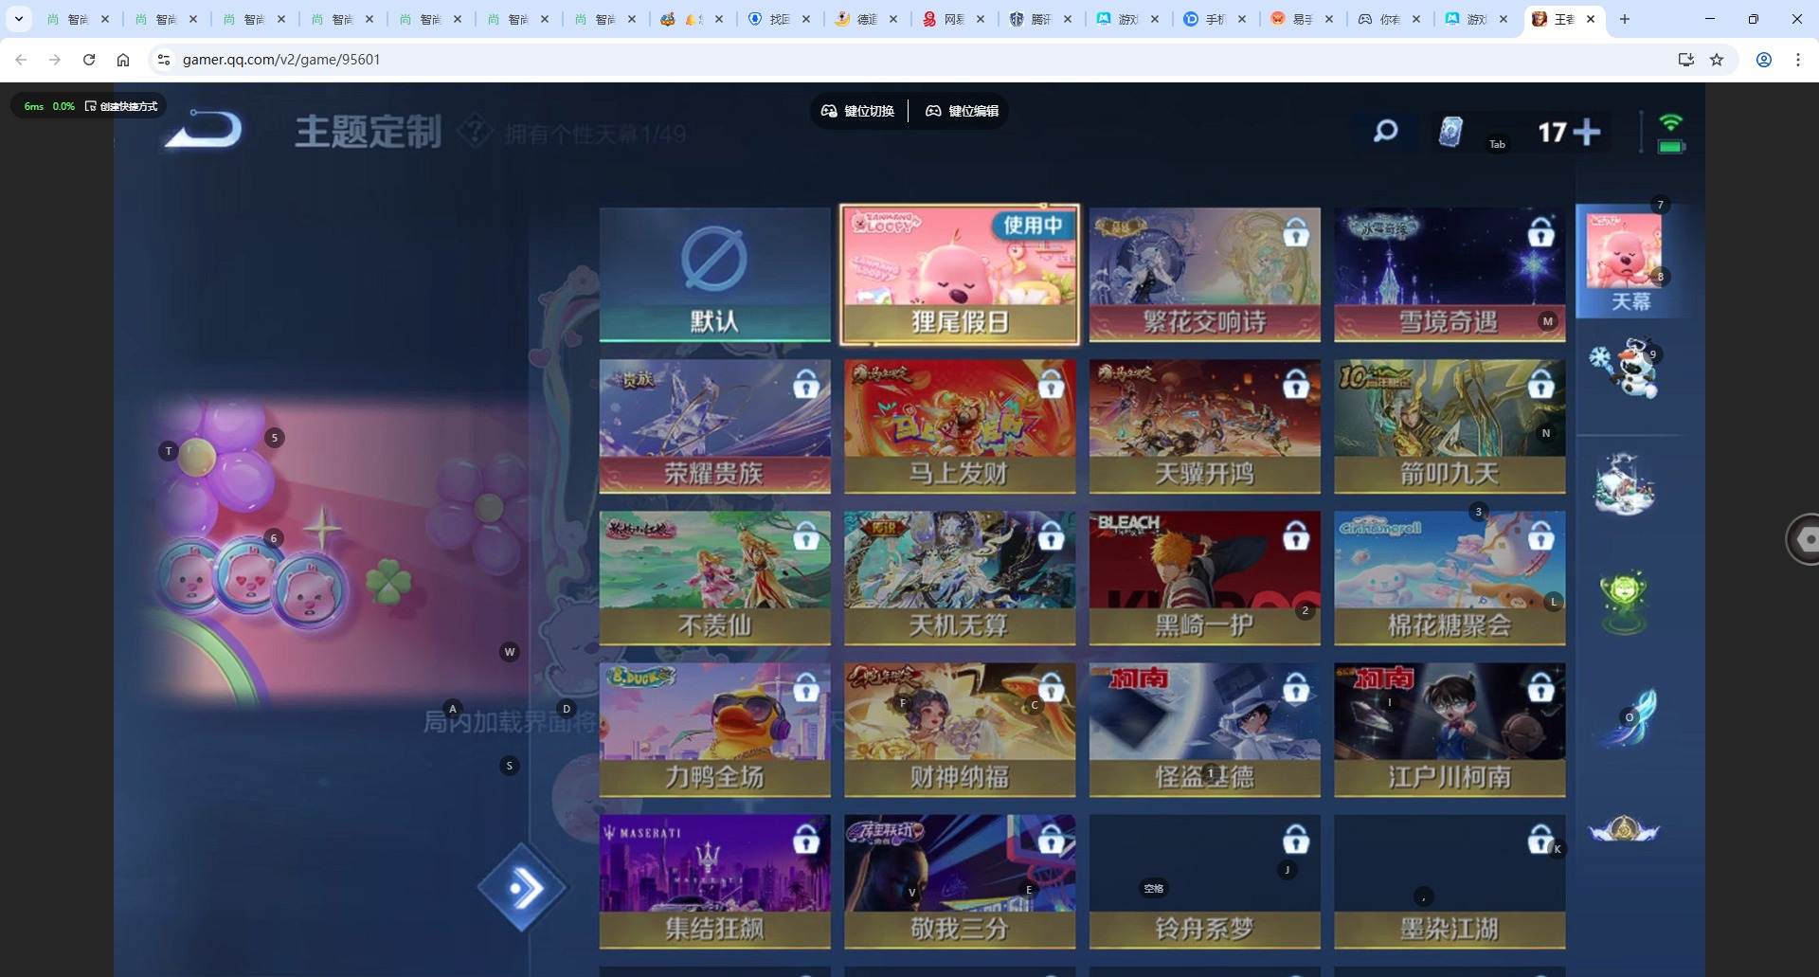Choose the locked 江户川柯南 theme

[1450, 730]
